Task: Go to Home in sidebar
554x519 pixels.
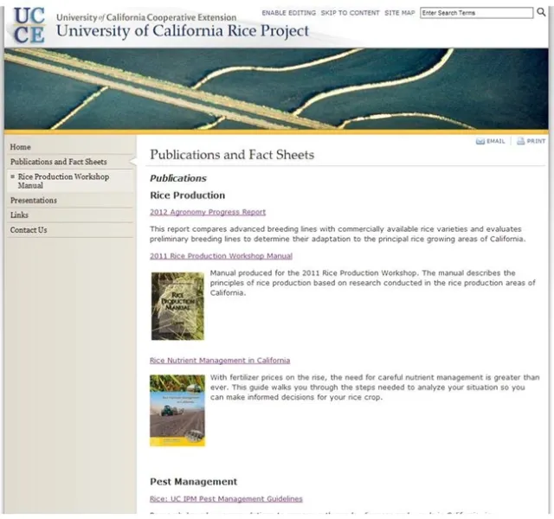Action: pyautogui.click(x=21, y=147)
